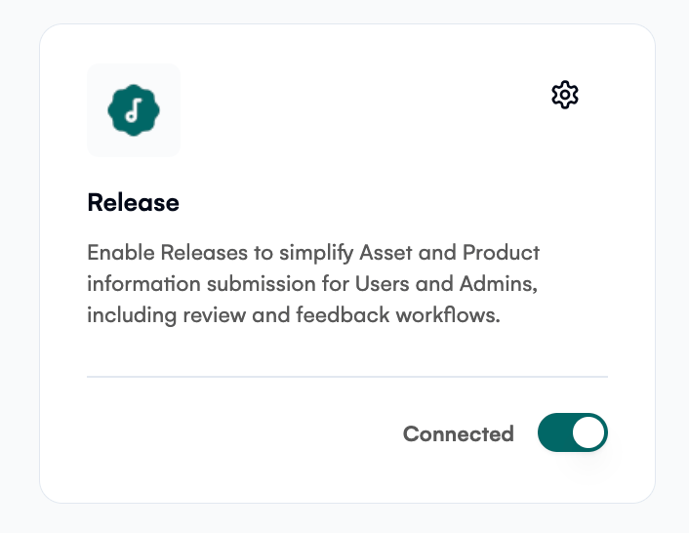
Task: Click the teal track of the Release toggle
Action: [x=554, y=432]
